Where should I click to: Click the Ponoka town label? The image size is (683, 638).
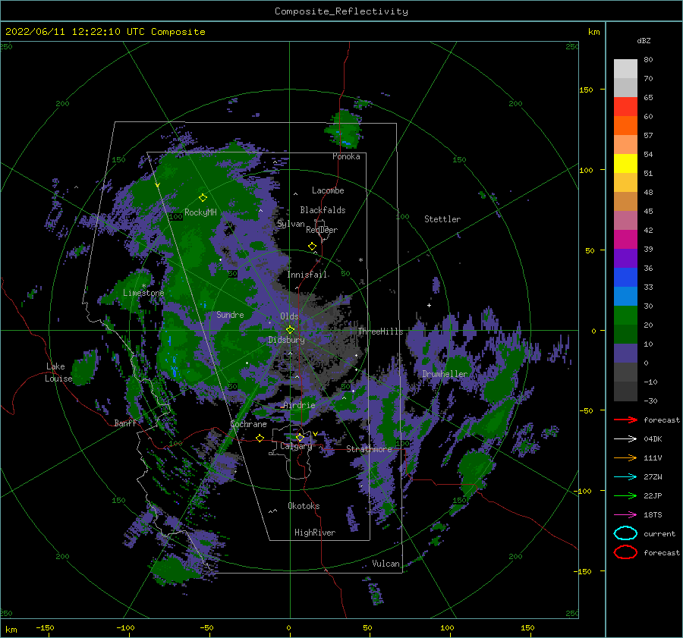346,156
